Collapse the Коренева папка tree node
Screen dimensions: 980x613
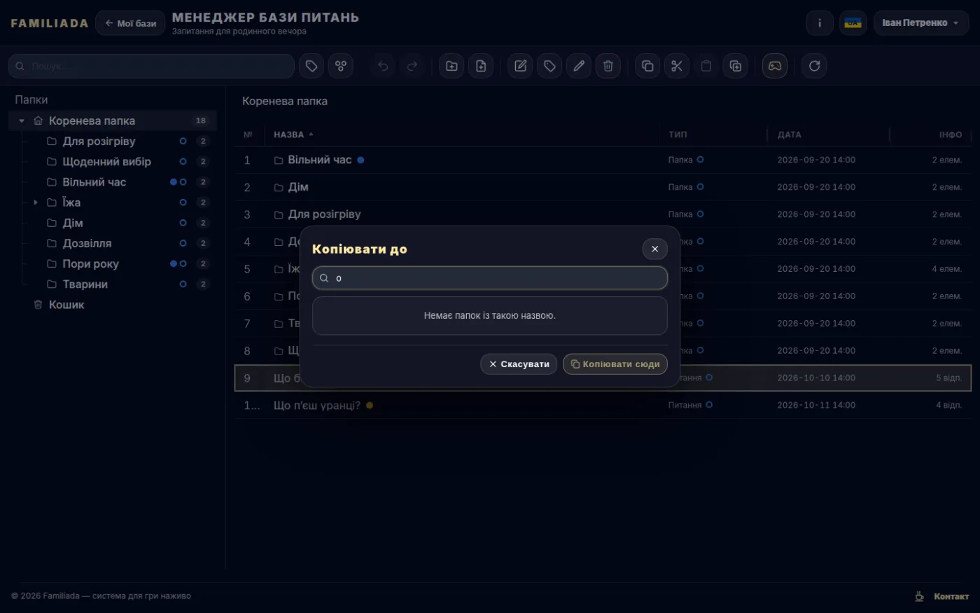click(x=22, y=120)
